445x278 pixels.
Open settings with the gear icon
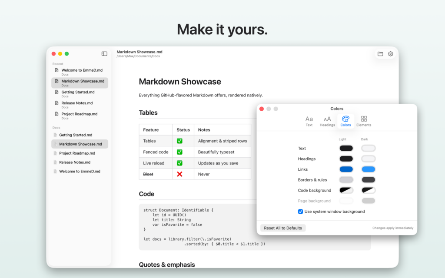pos(391,53)
